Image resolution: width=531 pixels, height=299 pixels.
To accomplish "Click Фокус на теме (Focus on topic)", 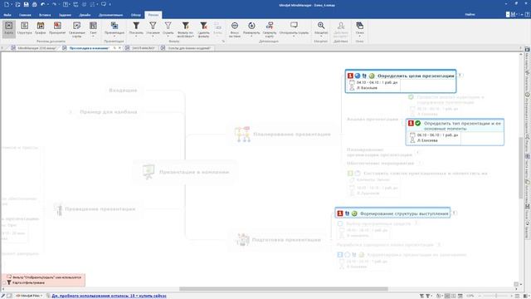I will [x=235, y=29].
